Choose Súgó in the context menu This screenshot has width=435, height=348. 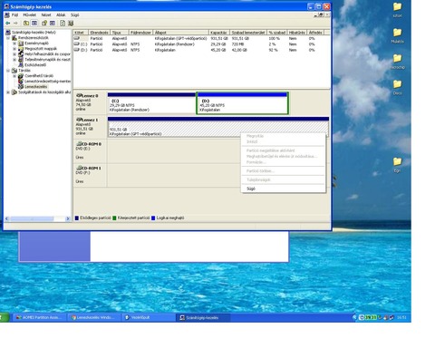tap(251, 188)
